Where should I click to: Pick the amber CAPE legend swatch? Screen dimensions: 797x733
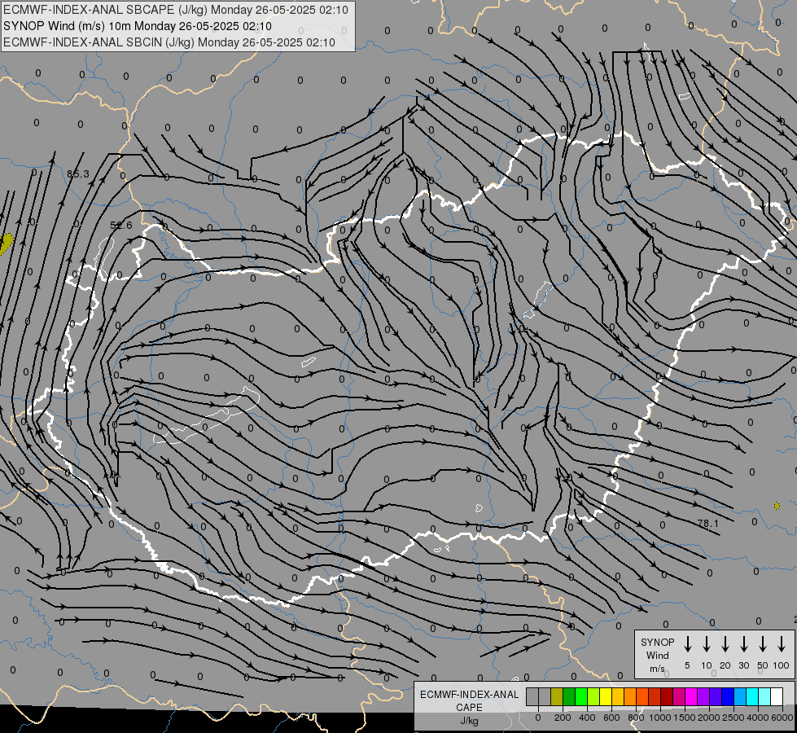(618, 696)
